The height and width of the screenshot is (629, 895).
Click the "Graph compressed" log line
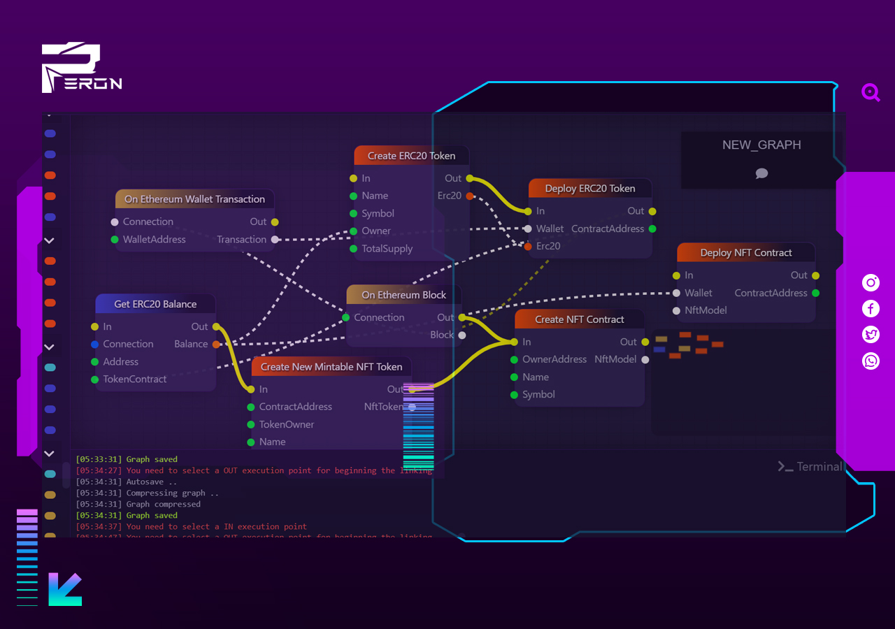tap(164, 504)
